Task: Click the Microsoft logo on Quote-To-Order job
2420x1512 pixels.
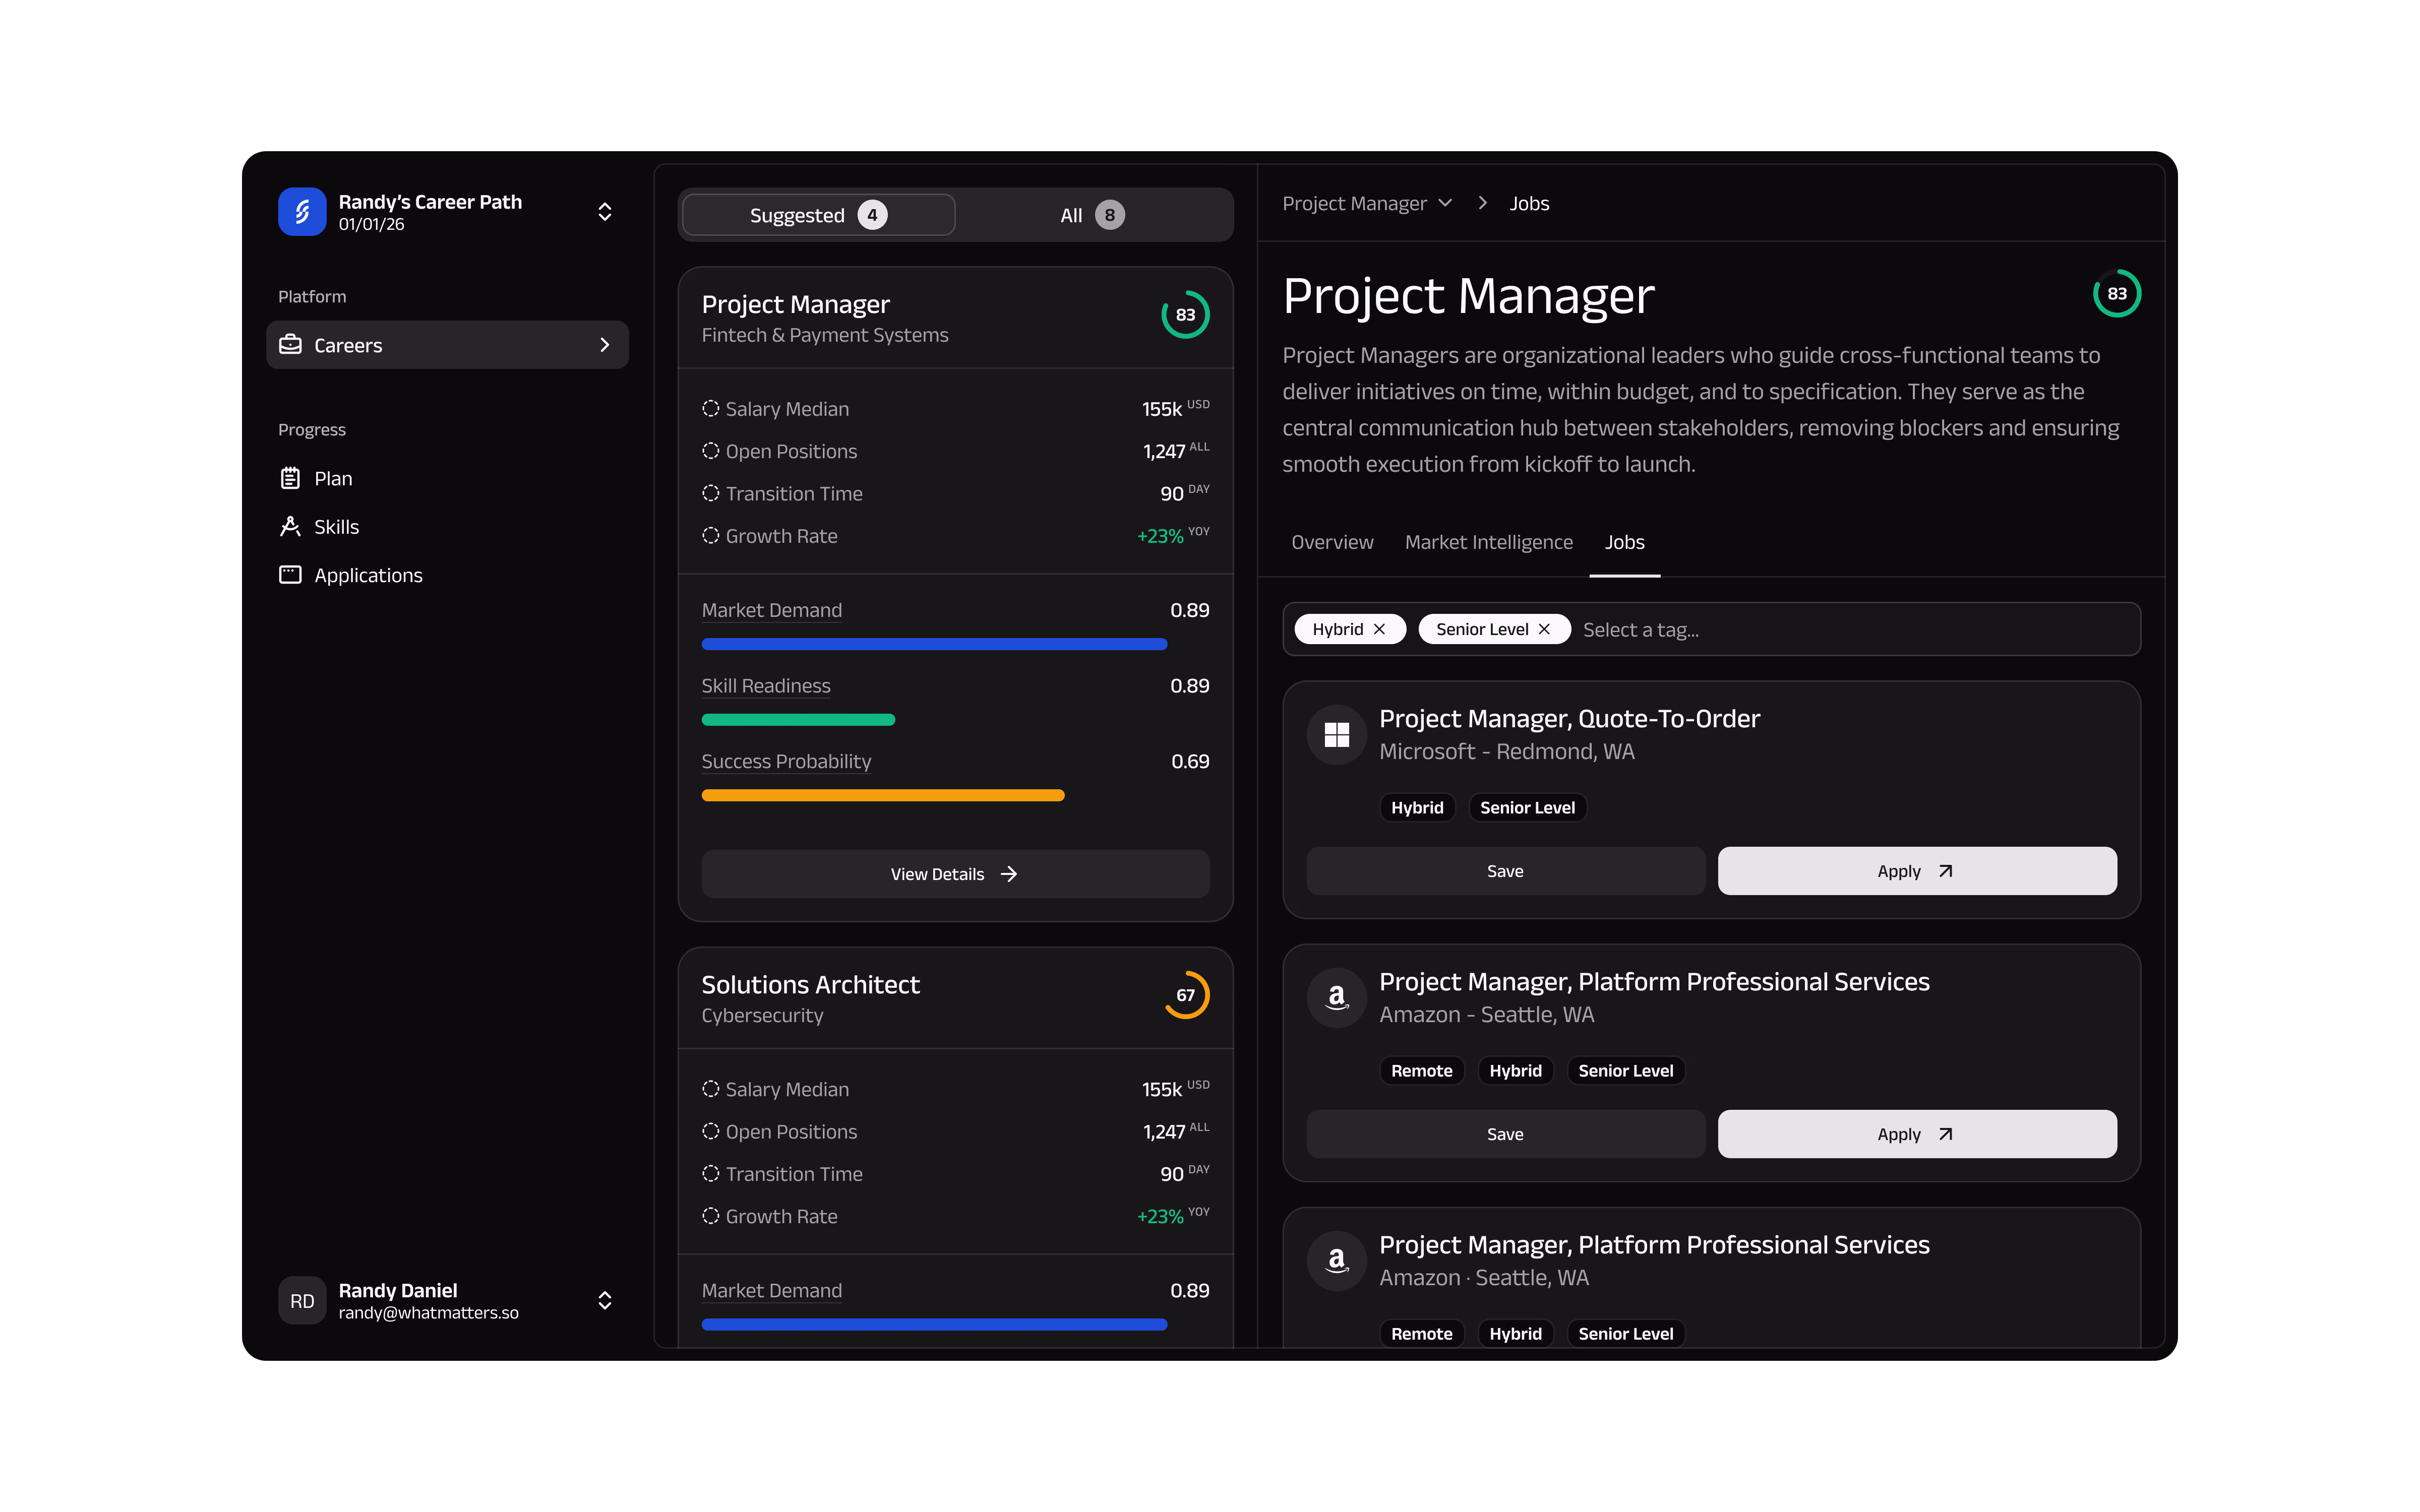Action: [1337, 735]
